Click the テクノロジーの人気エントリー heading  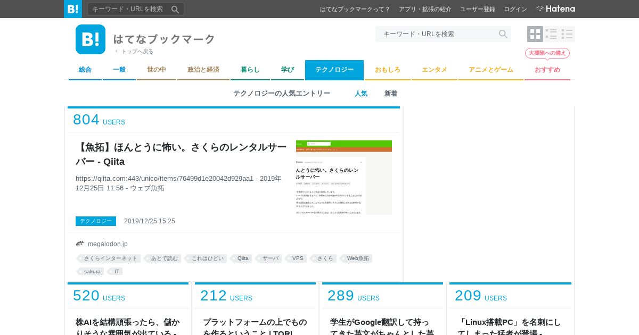(282, 94)
